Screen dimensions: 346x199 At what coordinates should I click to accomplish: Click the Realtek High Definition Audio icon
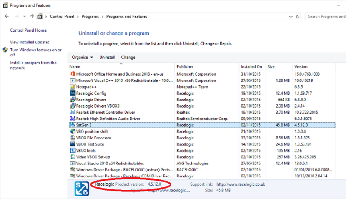pos(73,119)
